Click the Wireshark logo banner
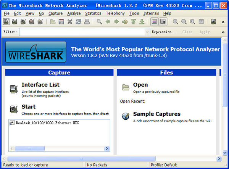 click(36, 52)
